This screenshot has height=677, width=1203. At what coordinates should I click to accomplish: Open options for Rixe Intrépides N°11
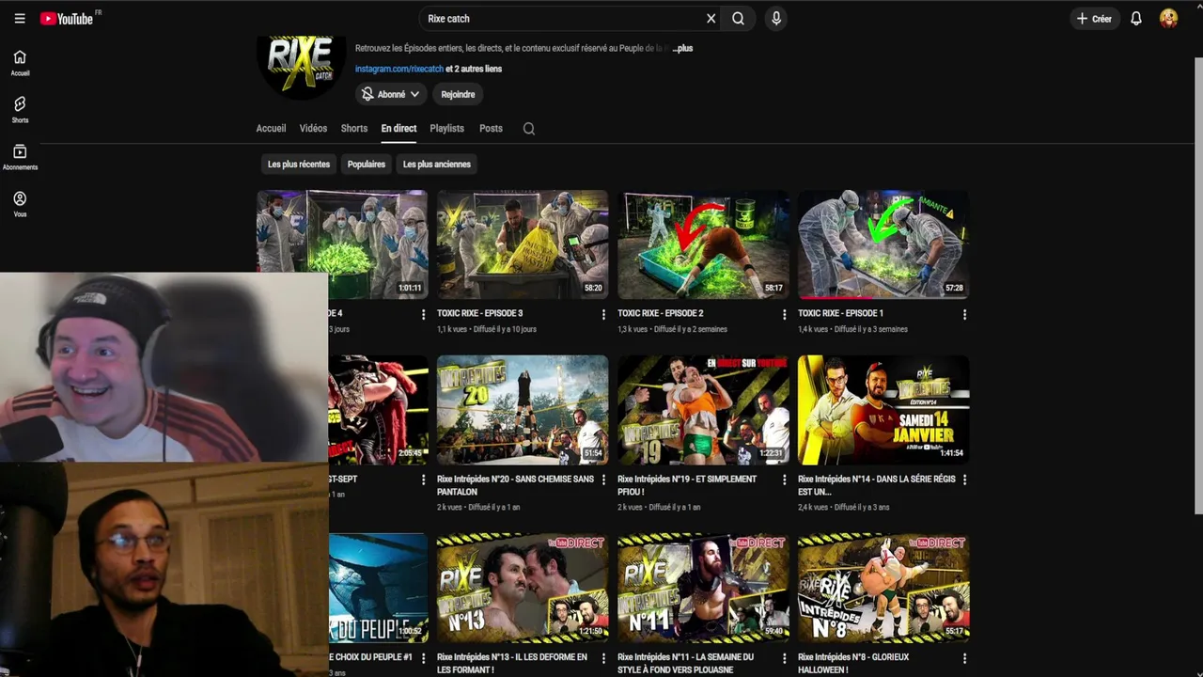coord(784,658)
